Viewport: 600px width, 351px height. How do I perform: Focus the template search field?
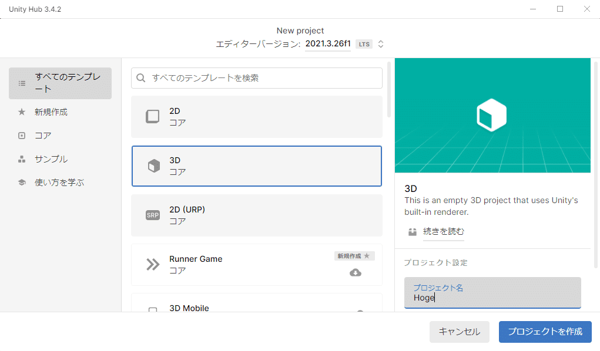tap(257, 78)
